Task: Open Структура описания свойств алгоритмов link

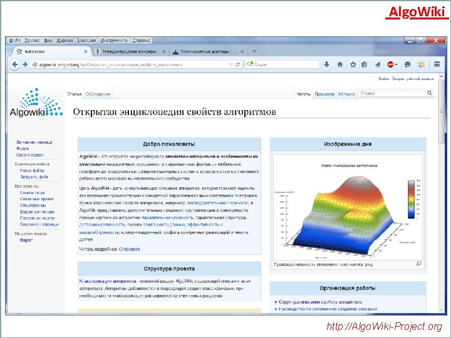Action: 320,302
